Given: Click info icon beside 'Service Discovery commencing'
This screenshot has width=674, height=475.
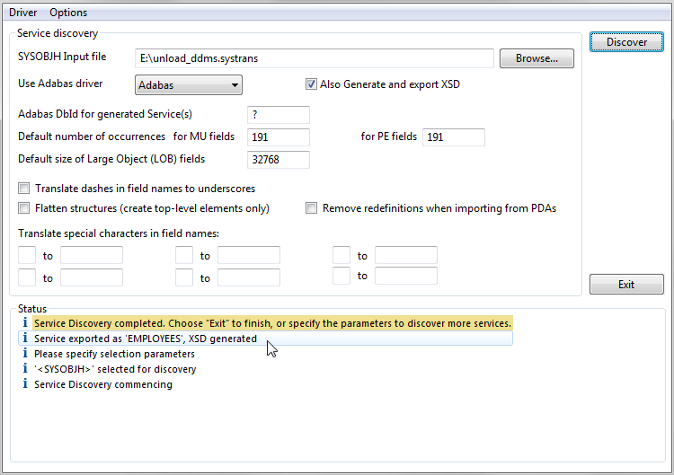Looking at the screenshot, I should click(x=25, y=383).
